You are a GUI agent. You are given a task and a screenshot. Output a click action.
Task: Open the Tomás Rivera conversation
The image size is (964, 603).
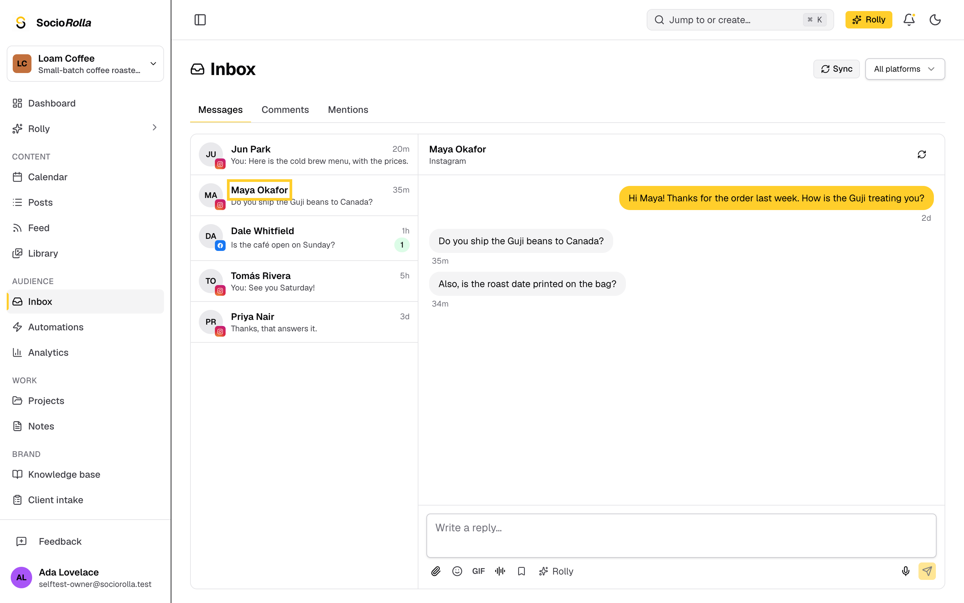tap(304, 281)
